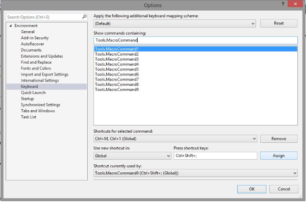Confirm with the OK button
Image resolution: width=306 pixels, height=202 pixels.
pos(252,189)
